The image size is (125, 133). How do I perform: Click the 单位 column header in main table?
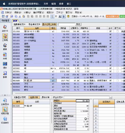53,28
